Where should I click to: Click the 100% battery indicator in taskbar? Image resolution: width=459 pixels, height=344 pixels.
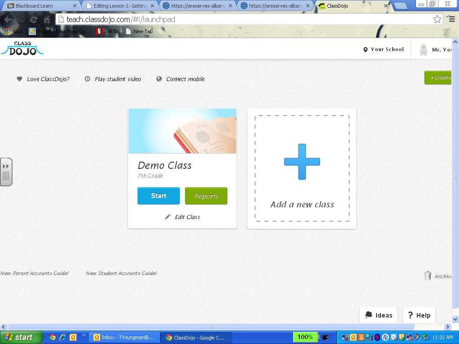click(305, 337)
